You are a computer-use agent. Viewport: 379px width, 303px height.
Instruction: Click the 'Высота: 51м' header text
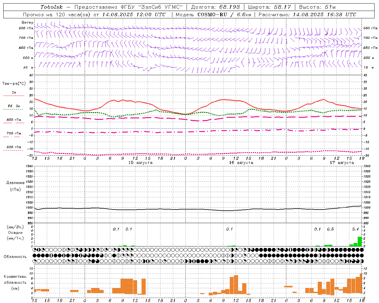point(317,7)
